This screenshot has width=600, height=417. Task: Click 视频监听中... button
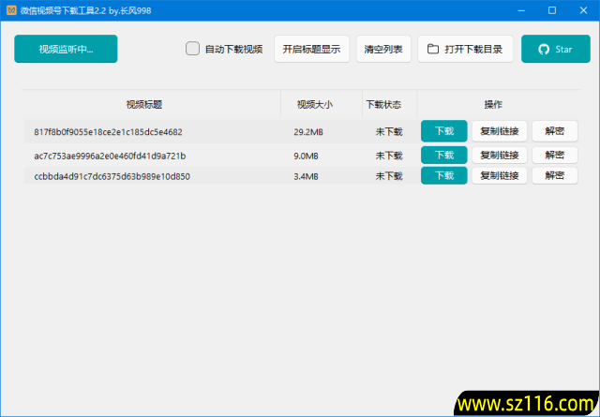tap(66, 49)
